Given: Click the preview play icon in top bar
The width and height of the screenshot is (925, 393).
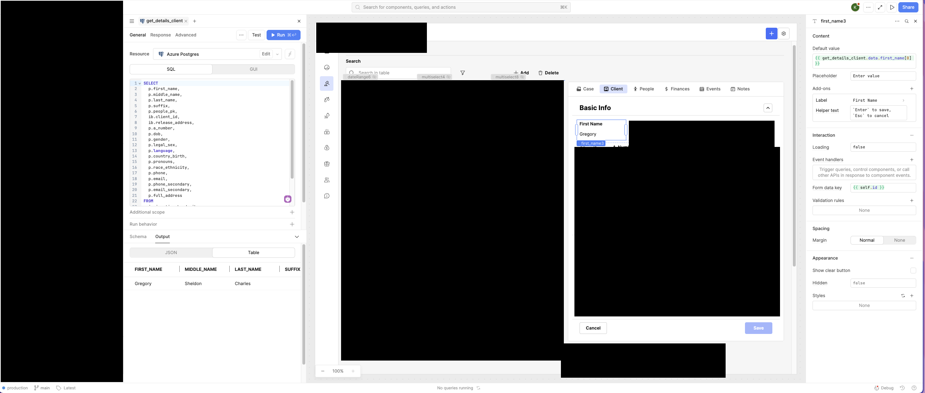Looking at the screenshot, I should 892,7.
